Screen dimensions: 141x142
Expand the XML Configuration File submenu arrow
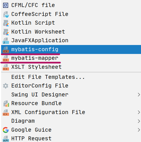coord(139,112)
